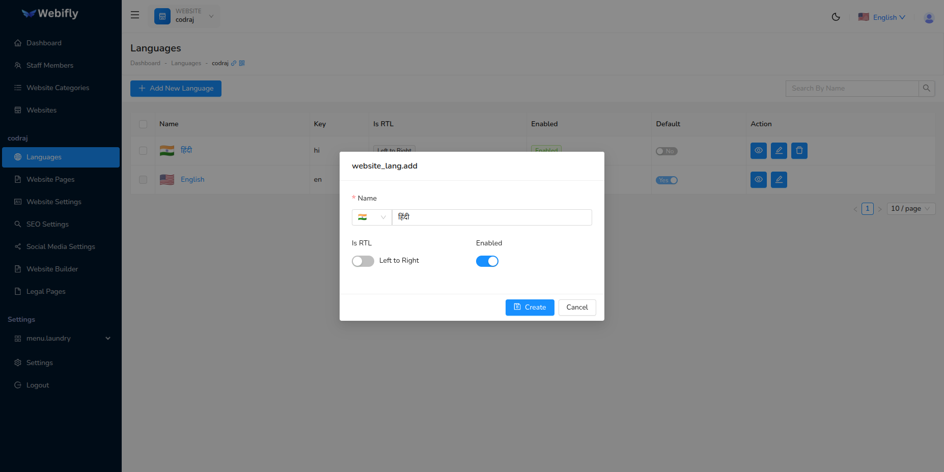Image resolution: width=944 pixels, height=472 pixels.
Task: Enable the Is RTL toggle in the dialog
Action: click(x=363, y=261)
